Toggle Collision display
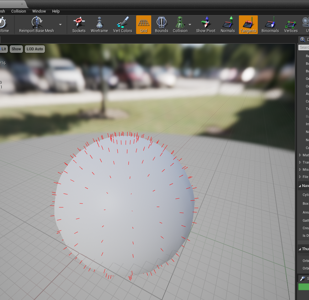 coord(180,25)
